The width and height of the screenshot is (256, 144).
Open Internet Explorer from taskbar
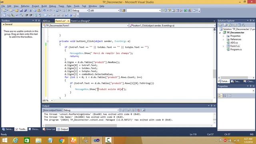click(x=16, y=140)
